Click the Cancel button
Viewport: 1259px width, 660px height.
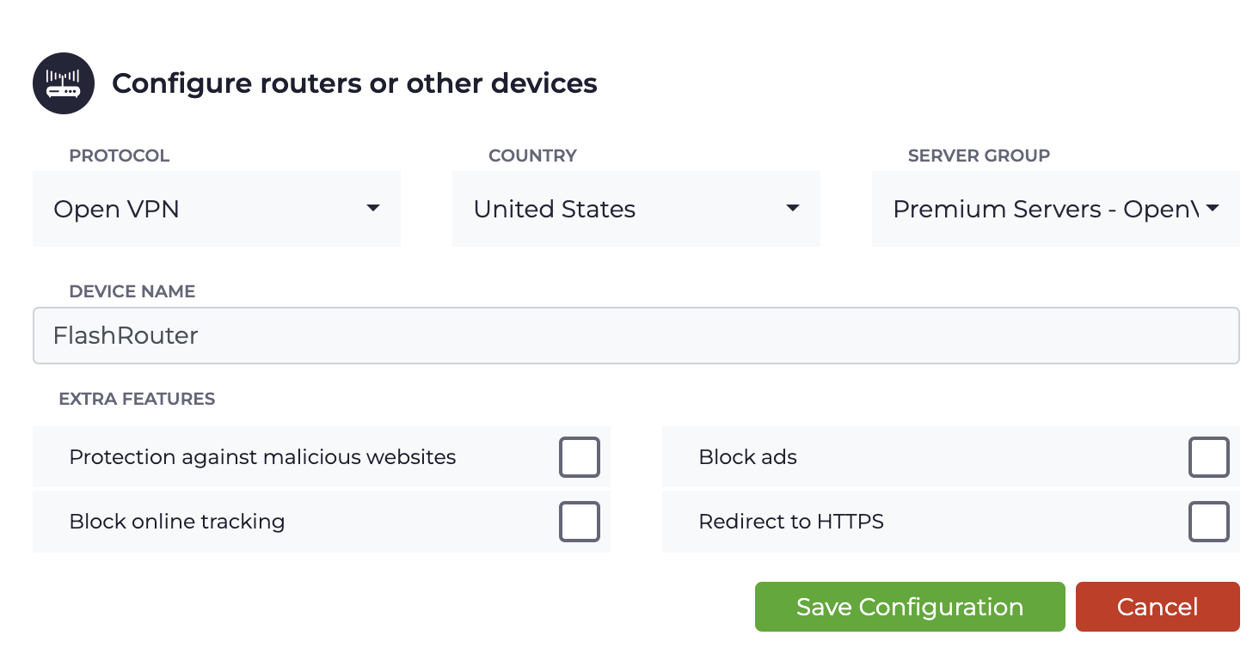pyautogui.click(x=1157, y=607)
